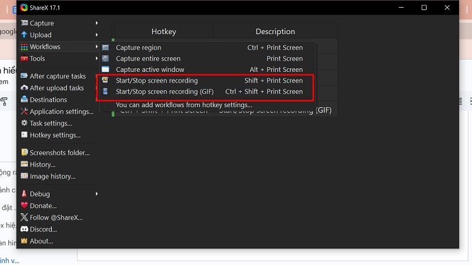Click the Capture entire screen workflow icon
Viewport: 472px width, 265px height.
[106, 58]
